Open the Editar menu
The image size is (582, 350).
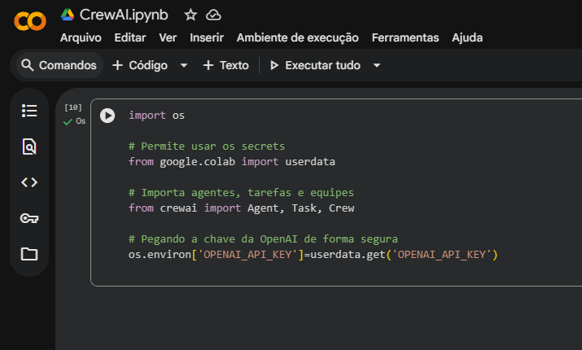point(130,37)
